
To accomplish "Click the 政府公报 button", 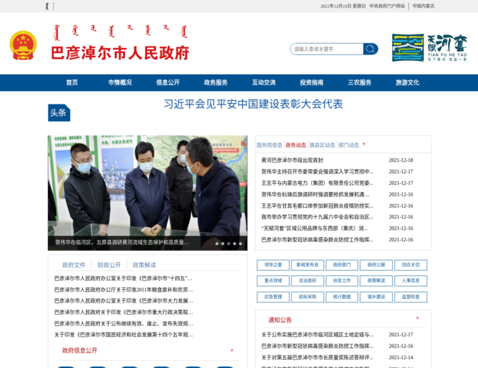I will (377, 265).
